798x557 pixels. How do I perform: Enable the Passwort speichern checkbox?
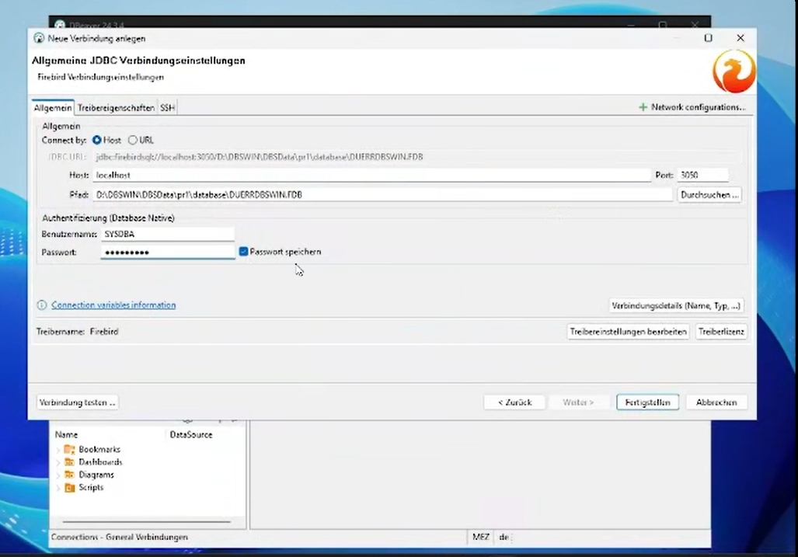tap(243, 251)
